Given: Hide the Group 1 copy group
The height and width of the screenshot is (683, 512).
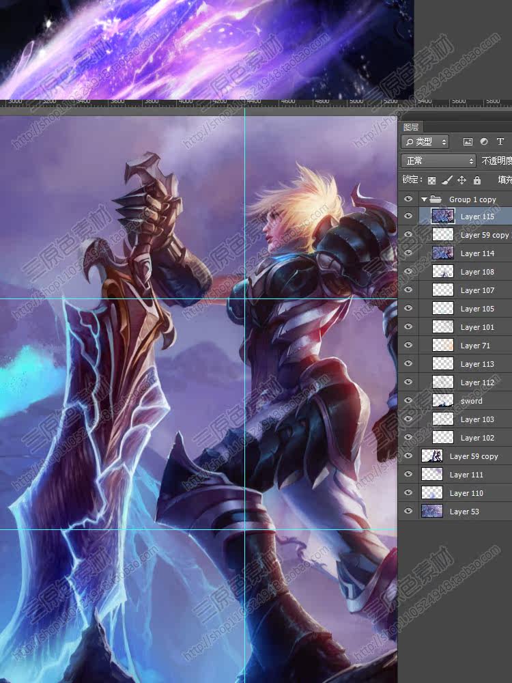Looking at the screenshot, I should [x=408, y=199].
